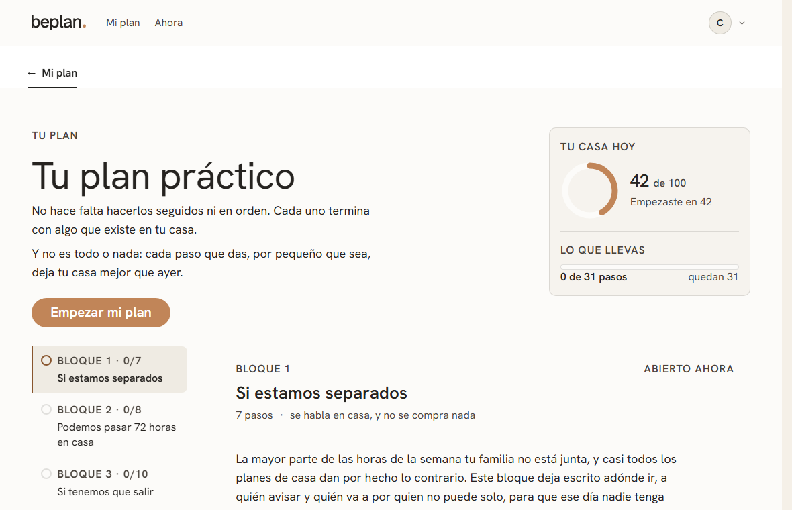
Task: Open Bloque 3 Si tenemos que salir
Action: [x=109, y=482]
